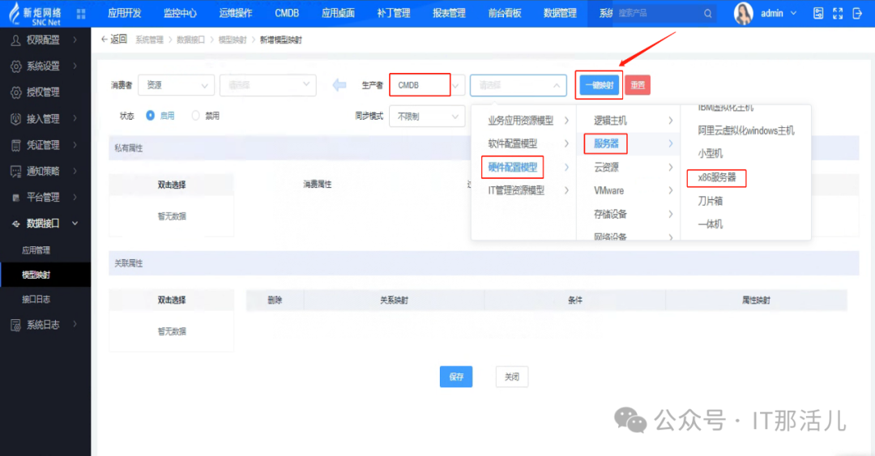Open 数据管理 top menu
Viewport: 875px width, 456px height.
pyautogui.click(x=561, y=14)
